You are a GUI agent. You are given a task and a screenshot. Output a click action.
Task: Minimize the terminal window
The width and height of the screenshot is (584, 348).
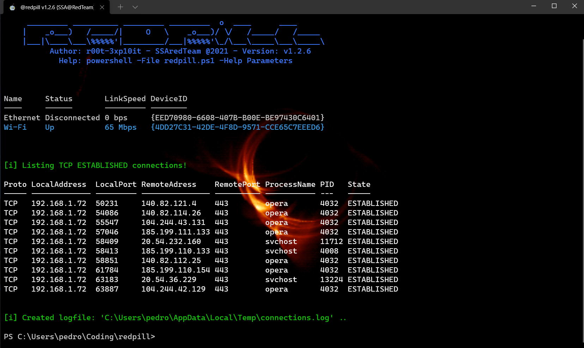click(x=534, y=6)
